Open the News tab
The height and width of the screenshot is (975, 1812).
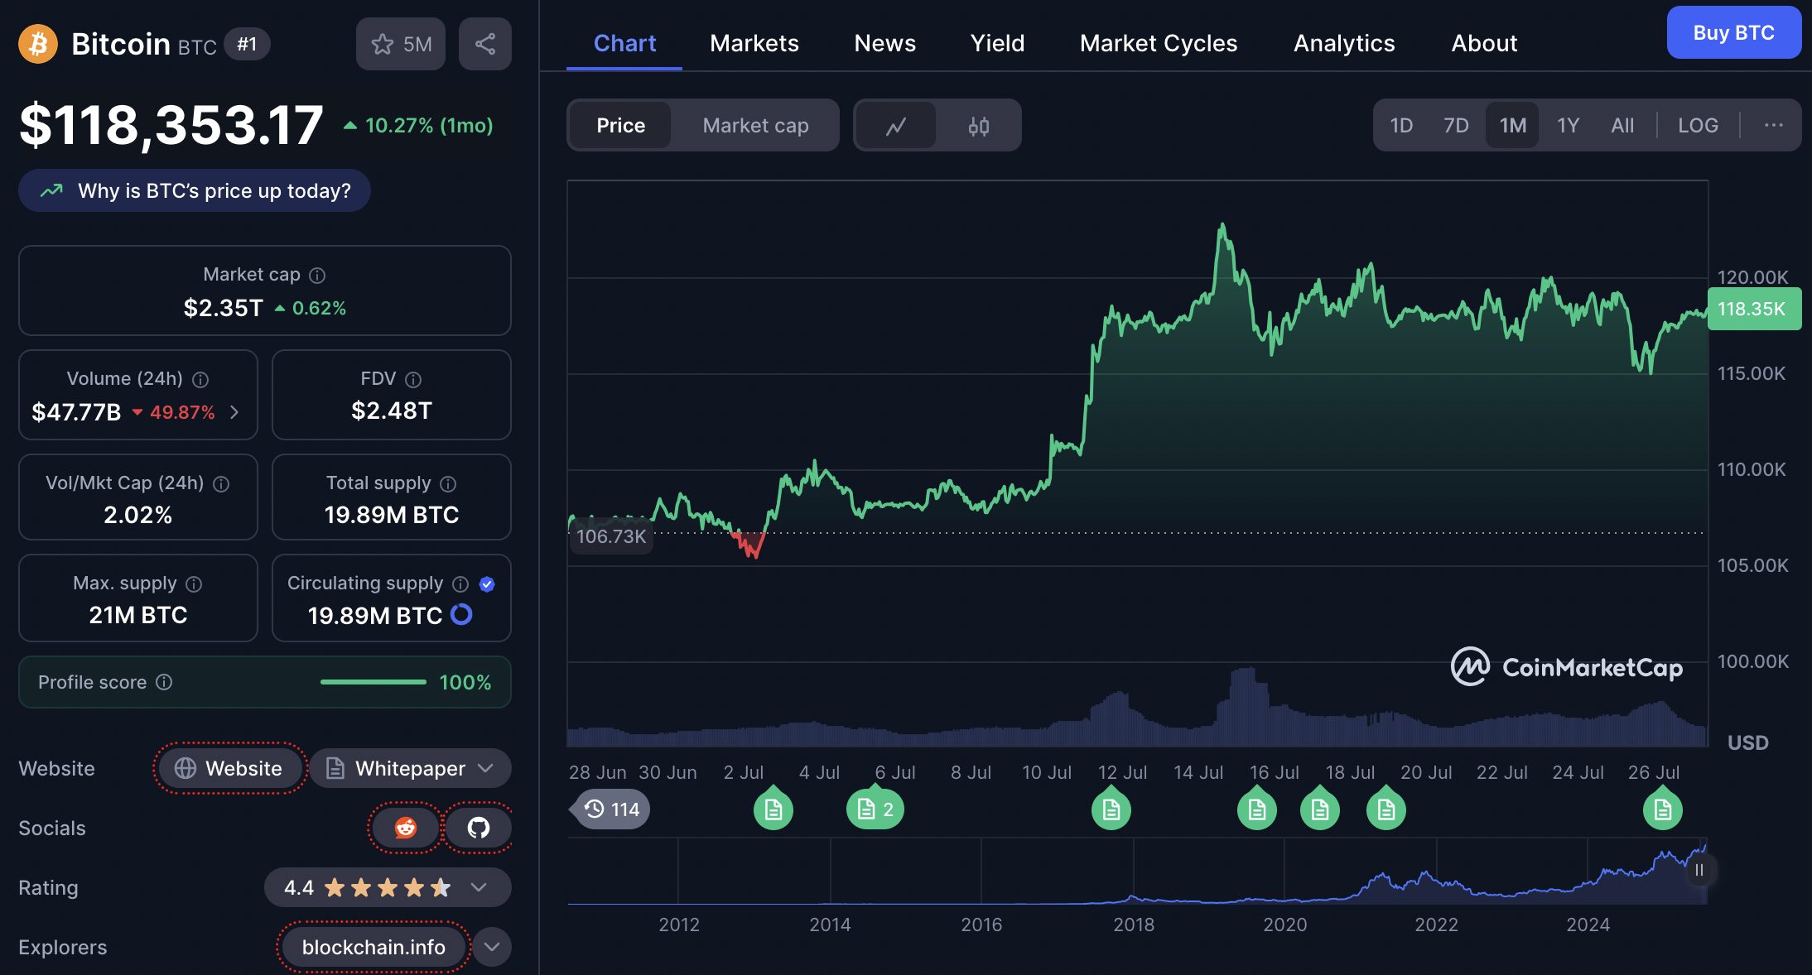[x=884, y=43]
